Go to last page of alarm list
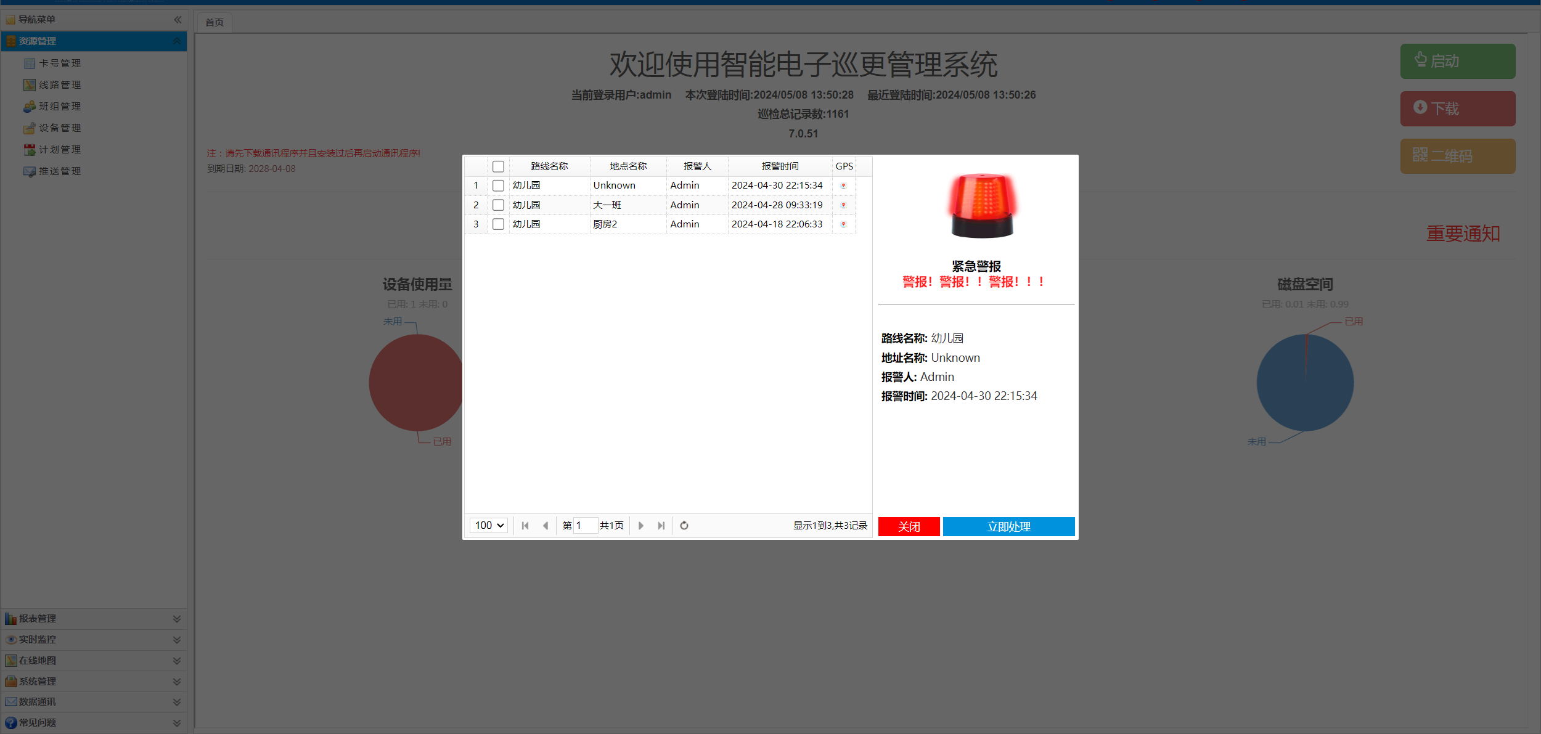 pyautogui.click(x=661, y=526)
